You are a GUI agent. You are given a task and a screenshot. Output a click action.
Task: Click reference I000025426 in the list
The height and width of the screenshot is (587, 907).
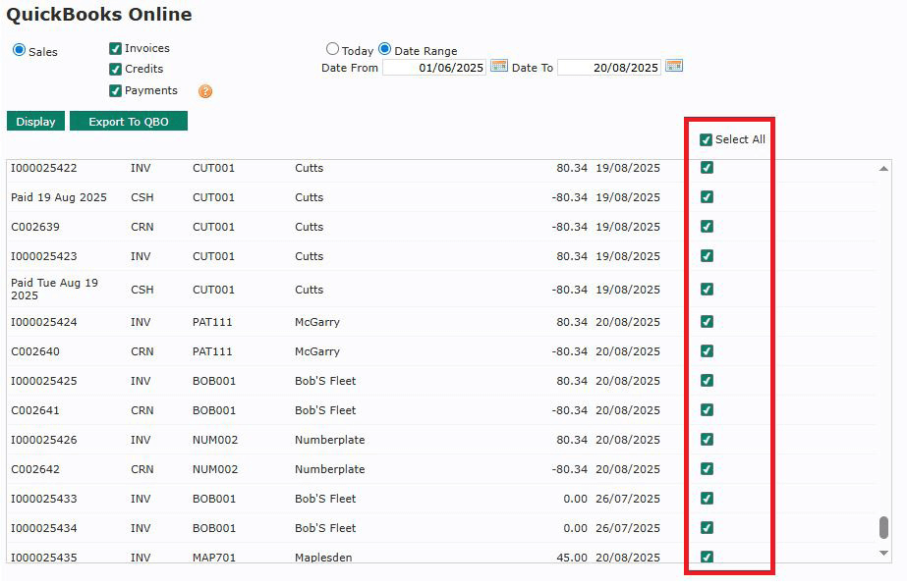44,440
